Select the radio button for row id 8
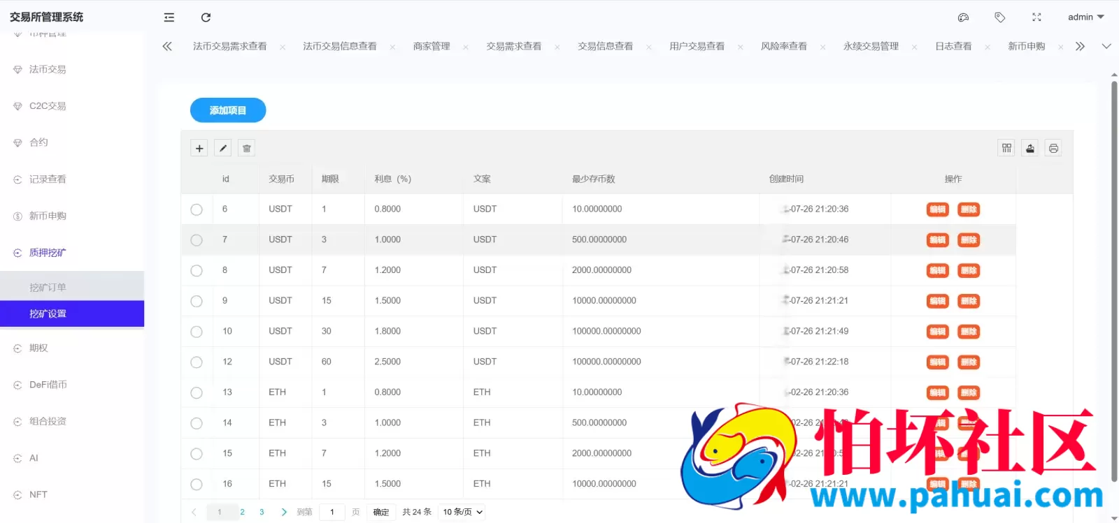 [197, 271]
